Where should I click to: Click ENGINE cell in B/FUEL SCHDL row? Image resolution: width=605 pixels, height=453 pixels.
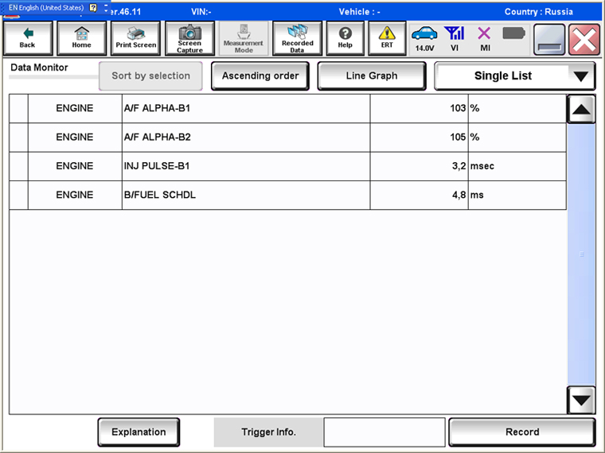[x=75, y=196]
